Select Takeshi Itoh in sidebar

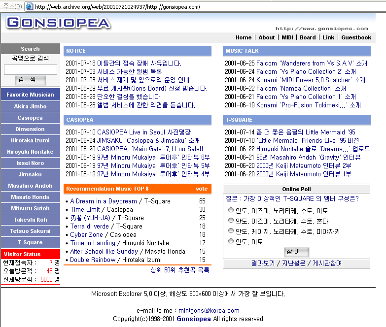30,220
